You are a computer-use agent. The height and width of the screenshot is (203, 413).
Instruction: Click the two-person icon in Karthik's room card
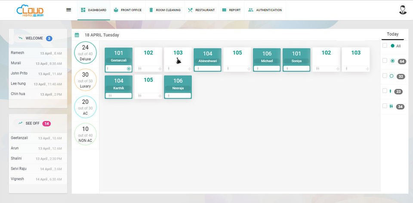tap(110, 96)
